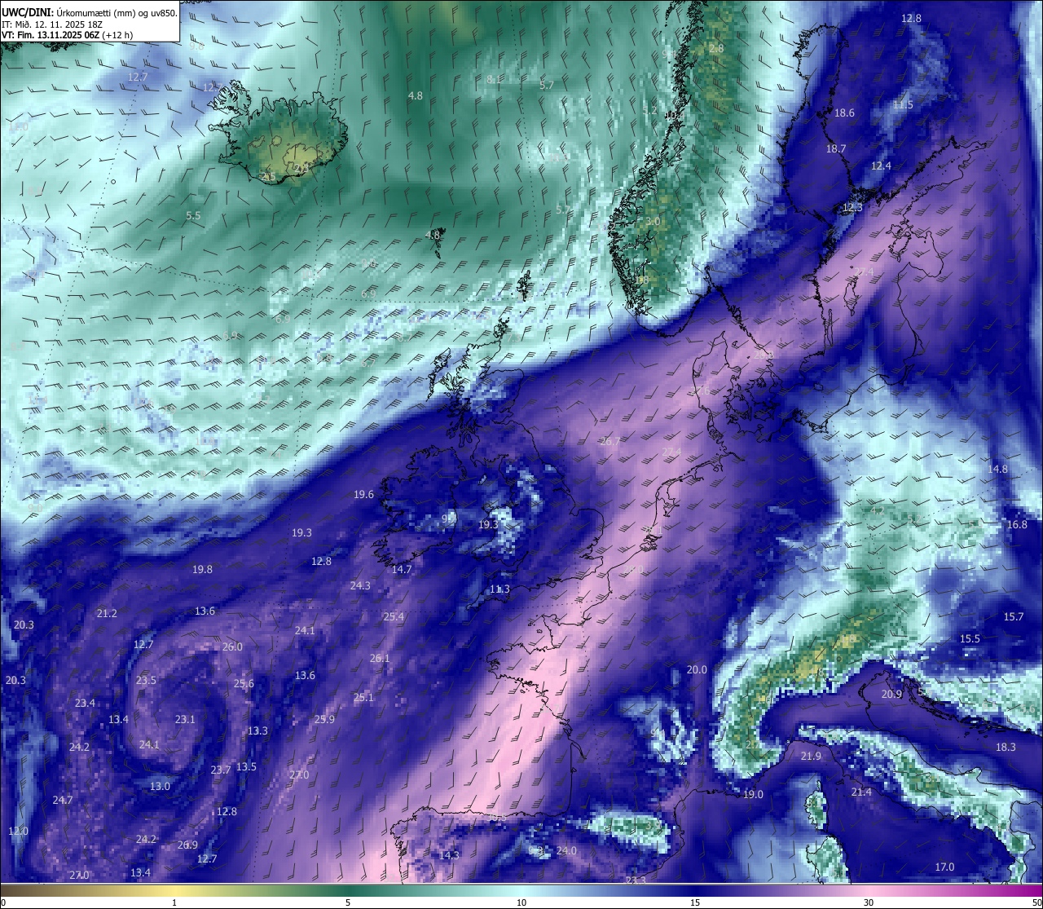Click the value '18.3' on the map

coord(1006,748)
